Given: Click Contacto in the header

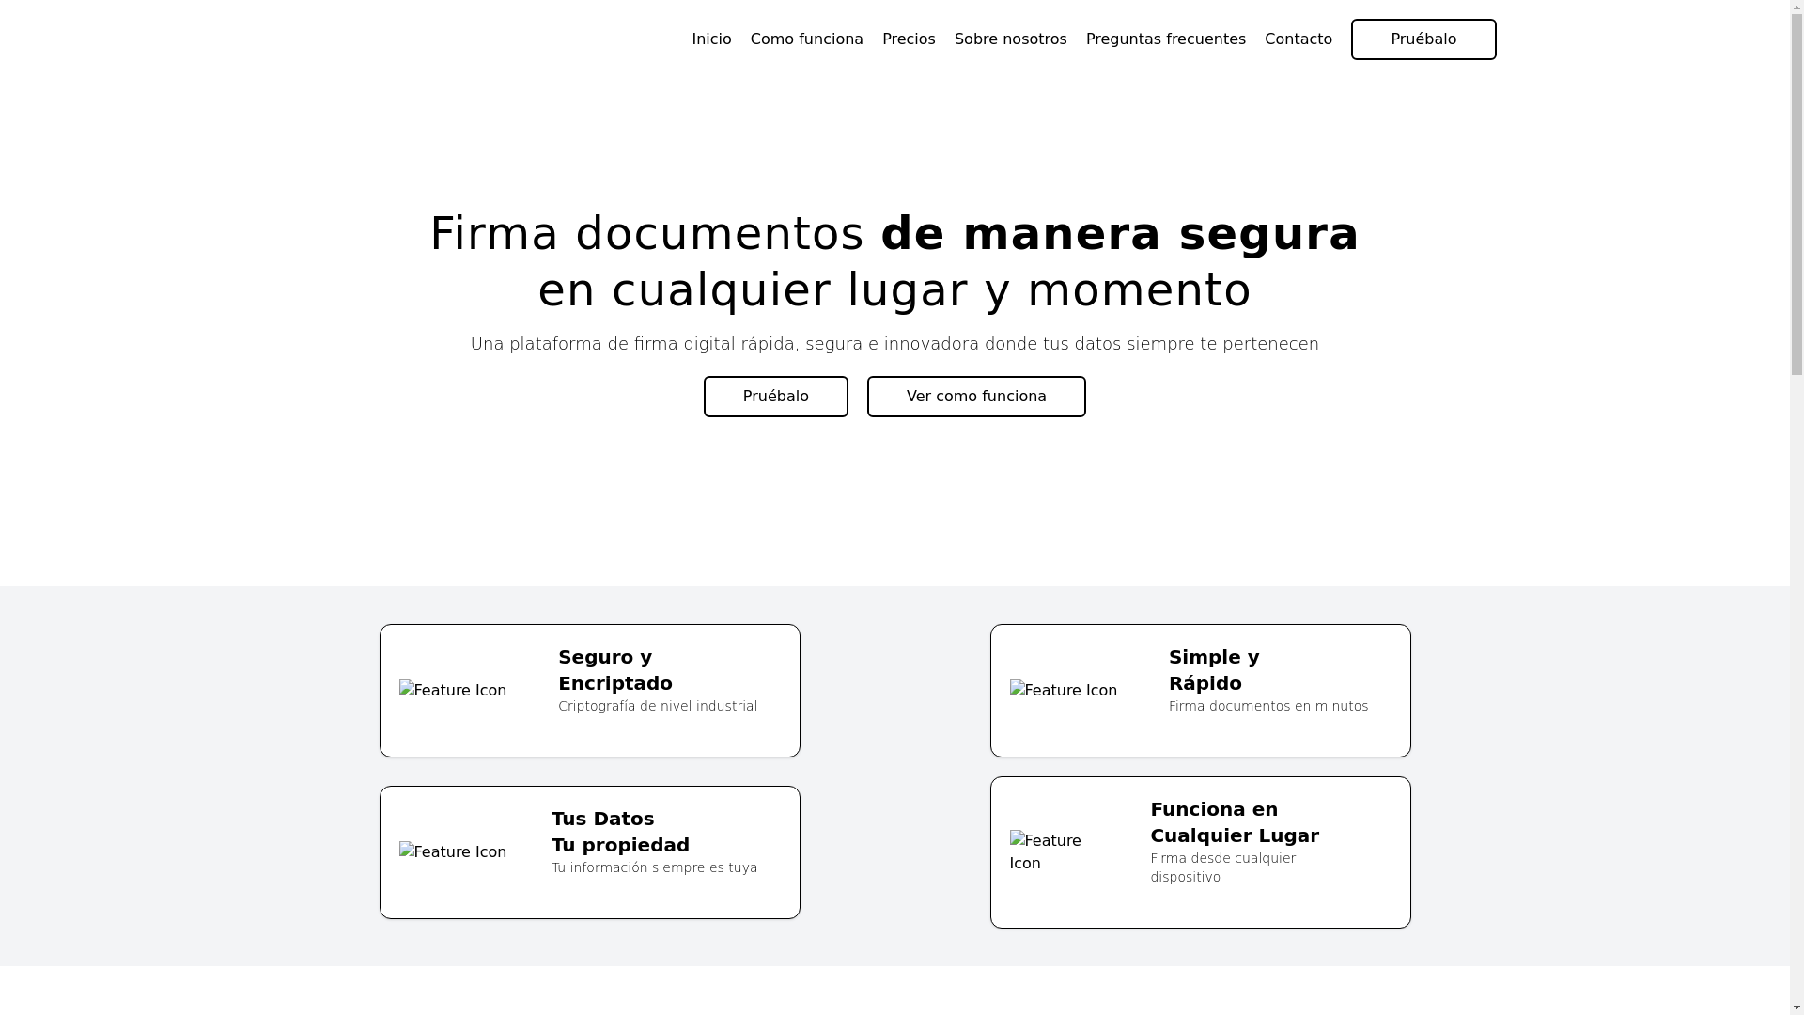Looking at the screenshot, I should (x=1298, y=39).
